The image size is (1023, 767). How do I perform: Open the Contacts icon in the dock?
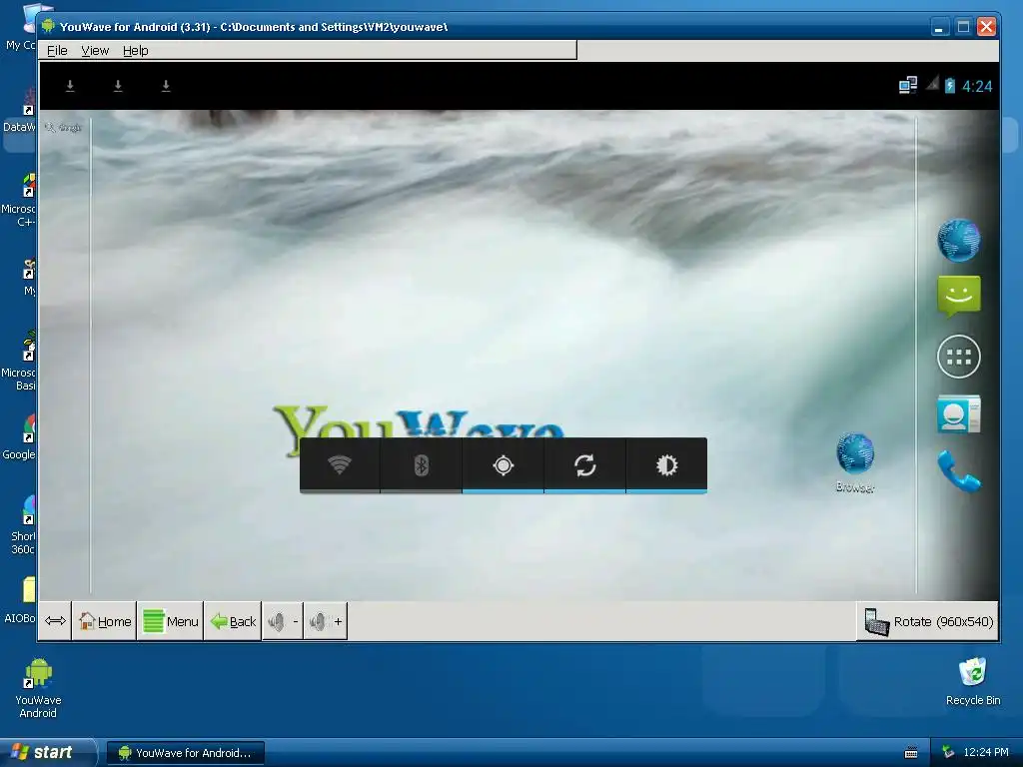(x=958, y=414)
